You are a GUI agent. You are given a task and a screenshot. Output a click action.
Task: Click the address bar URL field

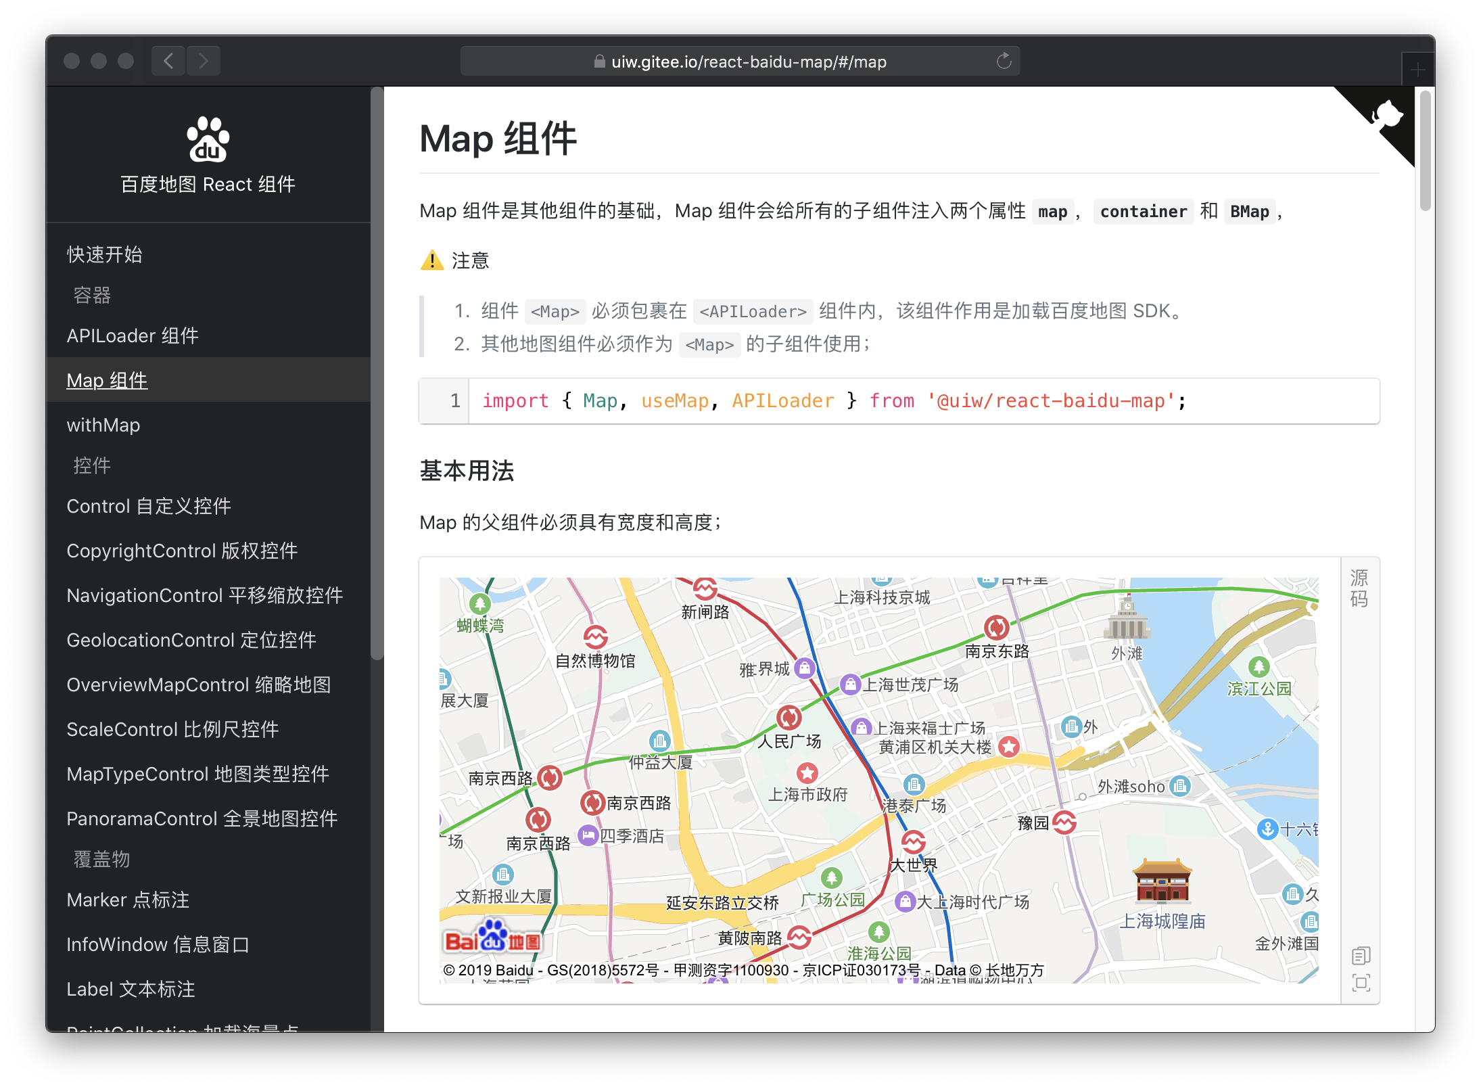740,62
